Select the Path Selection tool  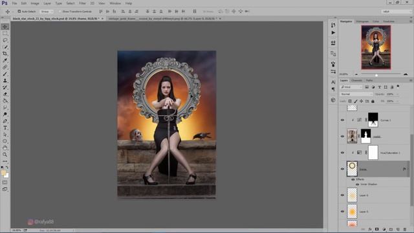coord(5,135)
